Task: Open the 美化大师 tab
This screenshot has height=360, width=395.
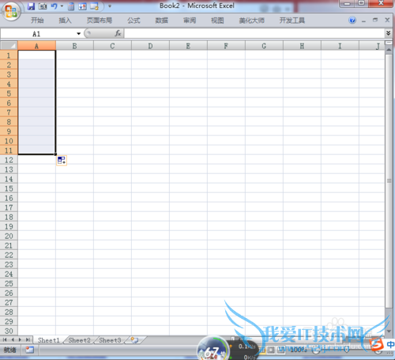Action: point(252,21)
